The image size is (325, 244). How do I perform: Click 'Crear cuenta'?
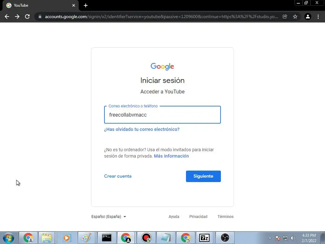pos(118,176)
